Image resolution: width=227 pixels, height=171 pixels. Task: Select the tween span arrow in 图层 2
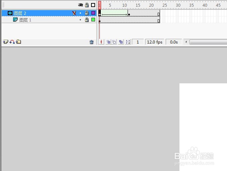coord(114,14)
